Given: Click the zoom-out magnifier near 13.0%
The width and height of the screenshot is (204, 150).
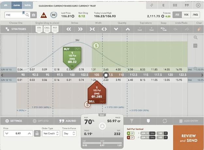Looking at the screenshot, I should point(195,69).
